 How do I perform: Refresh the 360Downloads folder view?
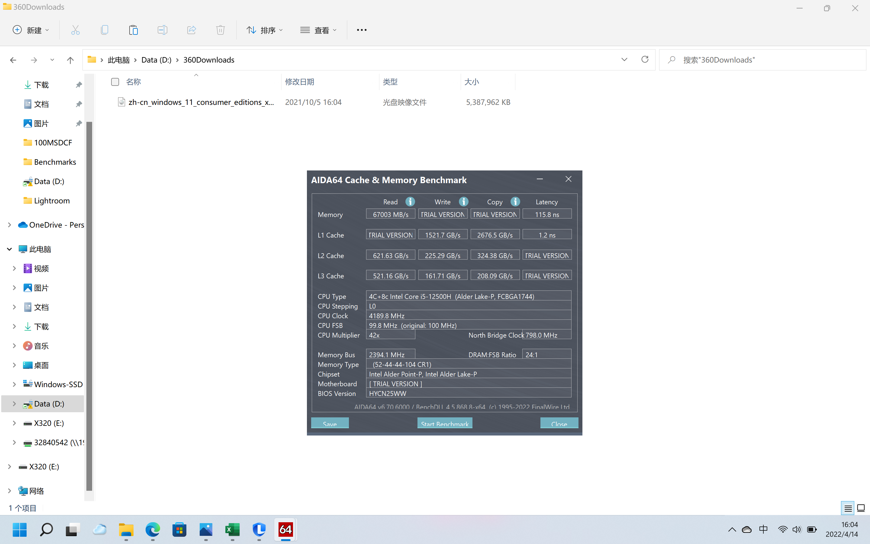tap(645, 59)
